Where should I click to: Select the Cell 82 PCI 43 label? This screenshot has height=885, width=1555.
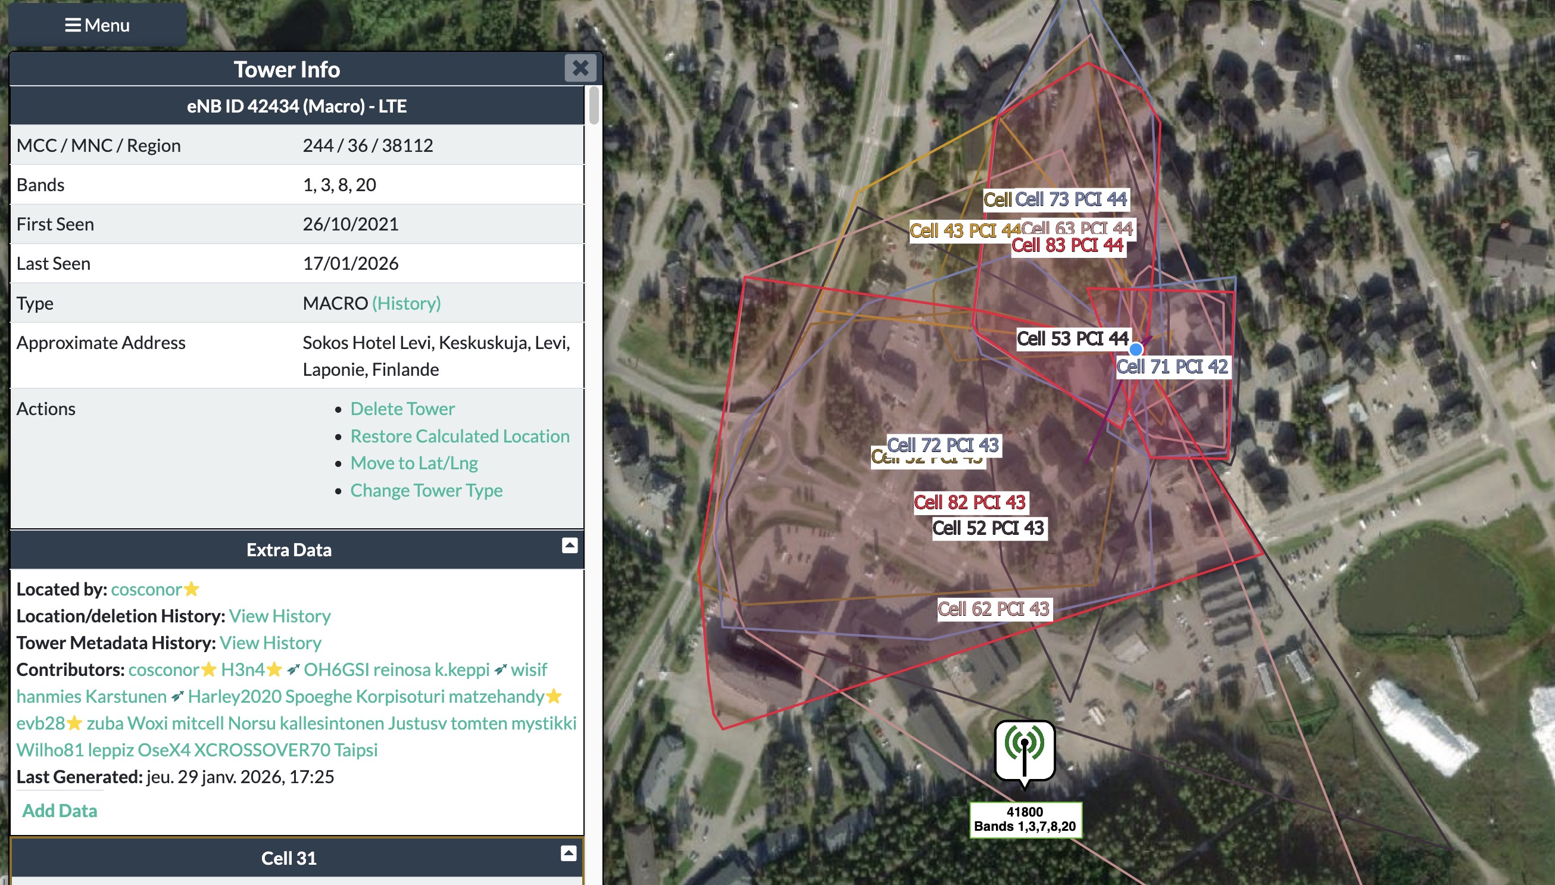(x=969, y=502)
